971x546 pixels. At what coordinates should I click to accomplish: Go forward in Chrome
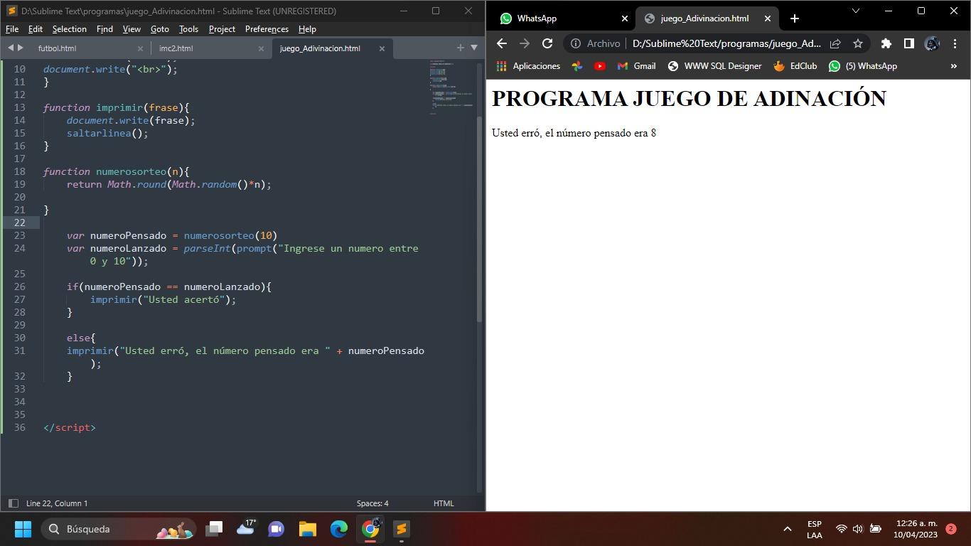pos(525,43)
